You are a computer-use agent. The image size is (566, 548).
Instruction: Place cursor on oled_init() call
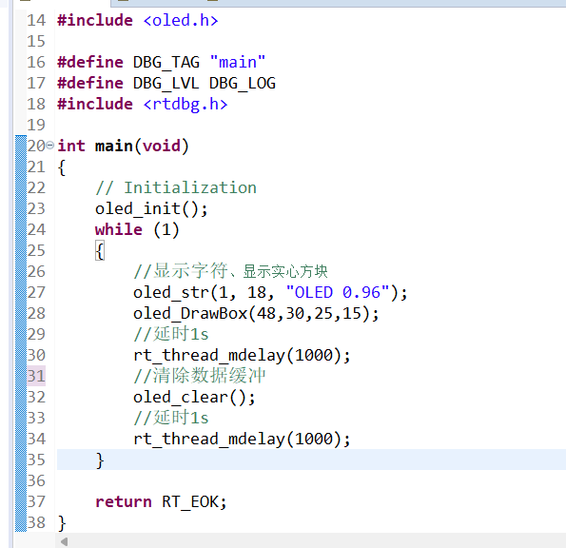(x=151, y=209)
